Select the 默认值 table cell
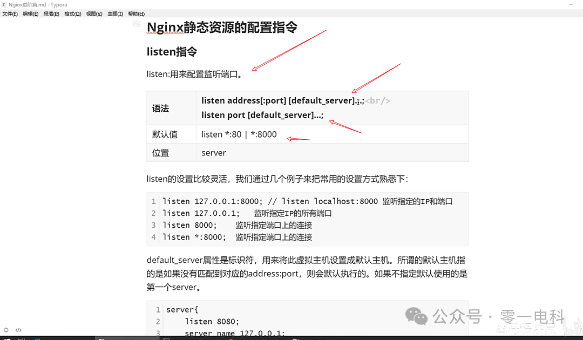 [172, 134]
